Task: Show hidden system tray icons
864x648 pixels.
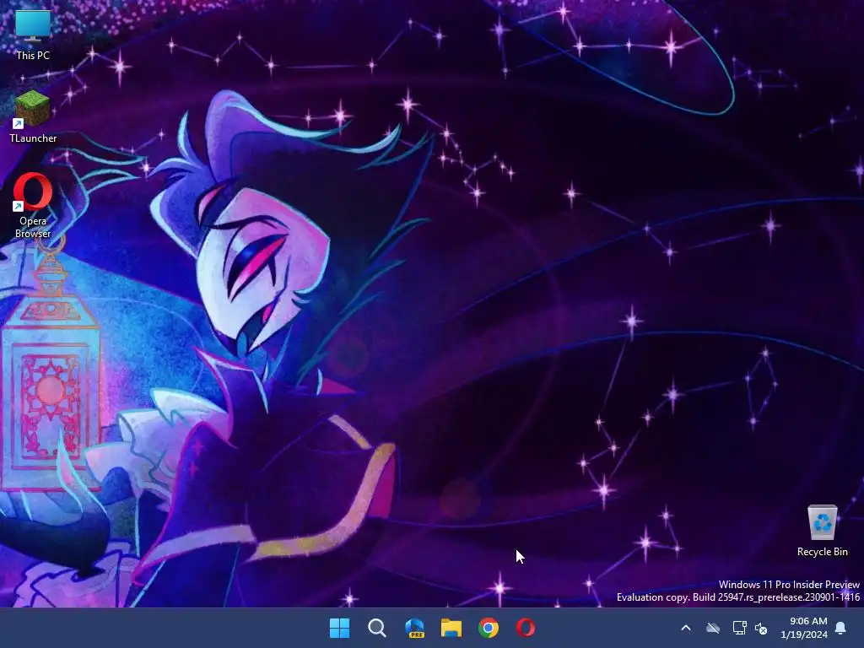Action: (686, 628)
